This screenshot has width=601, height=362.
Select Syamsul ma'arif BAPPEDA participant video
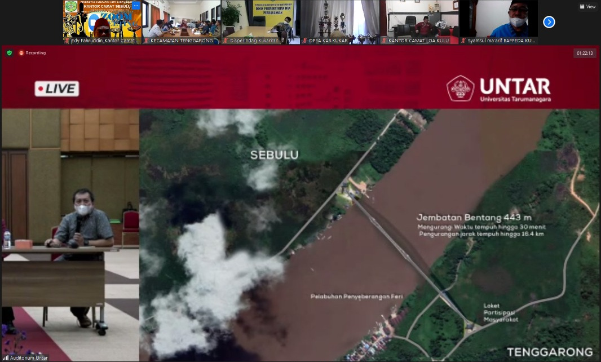(498, 20)
